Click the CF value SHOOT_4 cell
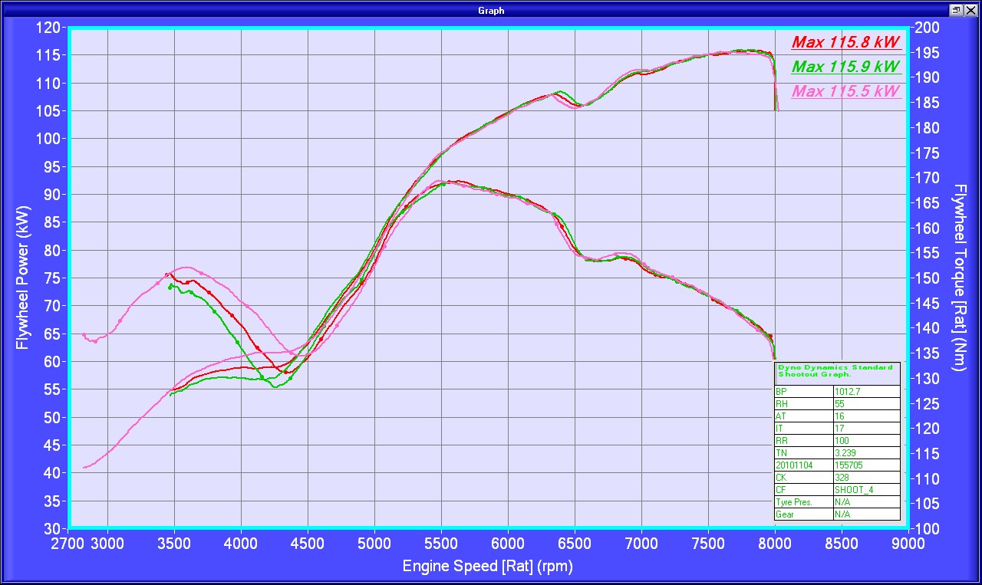 pos(865,489)
